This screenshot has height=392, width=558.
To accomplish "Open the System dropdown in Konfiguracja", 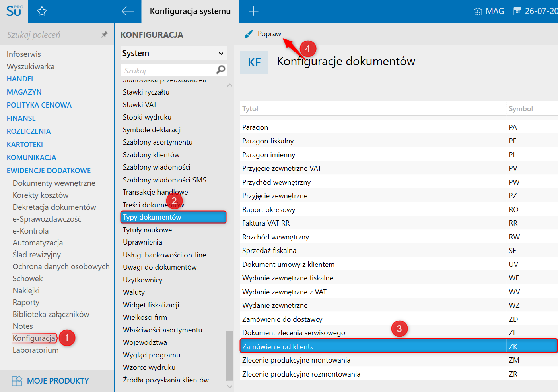I will tap(174, 53).
